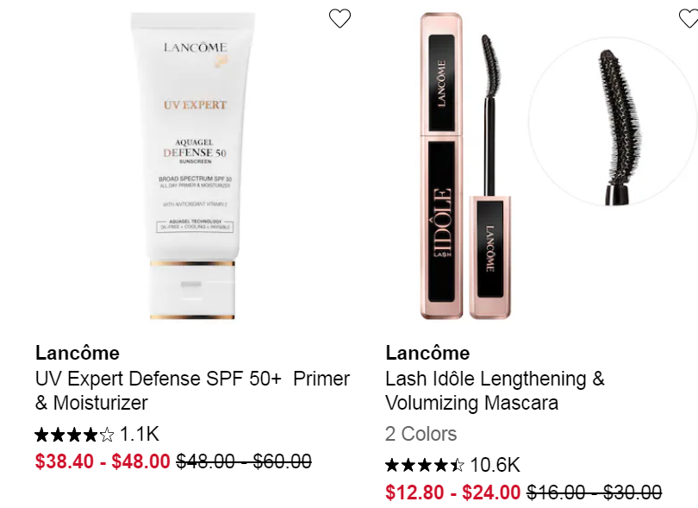View the 1.1K reviews star rating
The height and width of the screenshot is (508, 698).
pos(74,435)
